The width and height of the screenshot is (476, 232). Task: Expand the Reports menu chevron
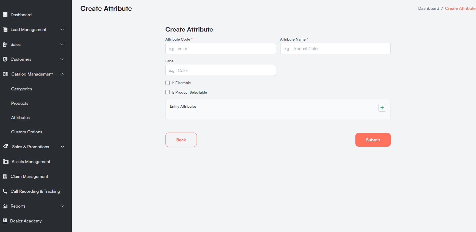(62, 206)
